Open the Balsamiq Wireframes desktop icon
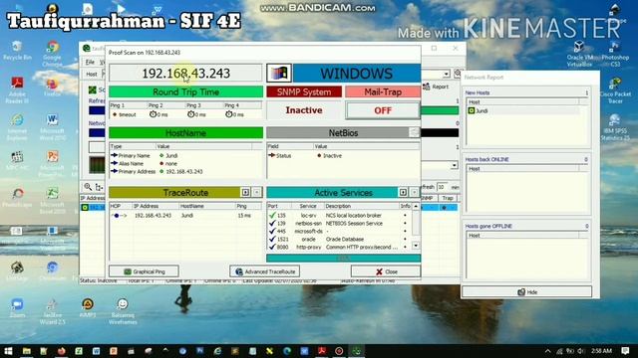The image size is (638, 358). 123,311
